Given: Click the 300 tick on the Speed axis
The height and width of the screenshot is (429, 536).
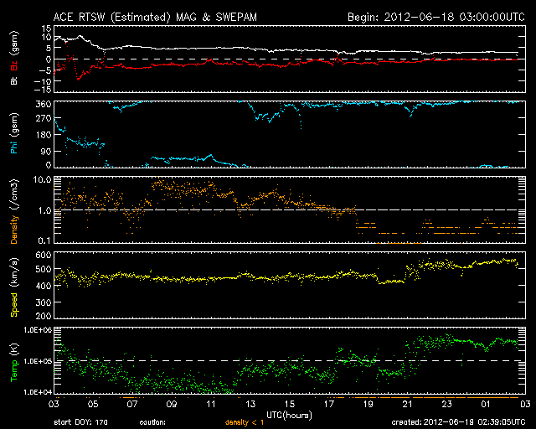Looking at the screenshot, I should (x=44, y=302).
